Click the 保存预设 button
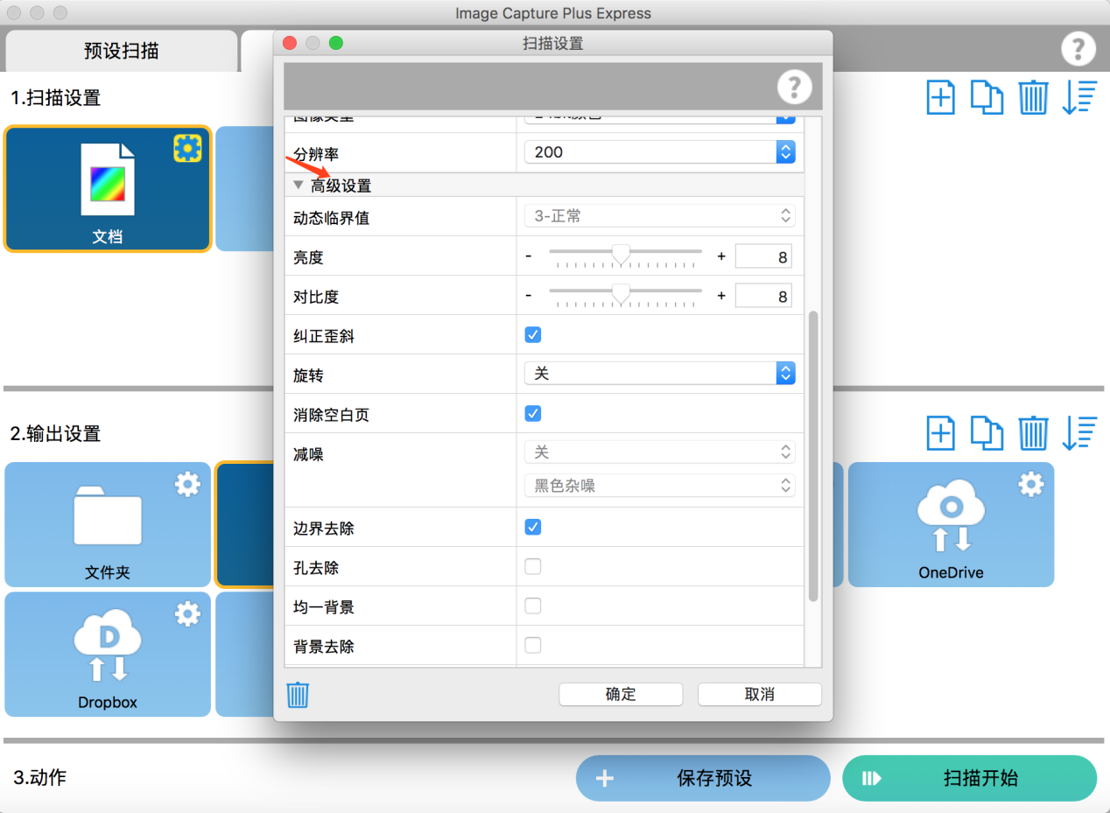The image size is (1110, 813). point(703,779)
